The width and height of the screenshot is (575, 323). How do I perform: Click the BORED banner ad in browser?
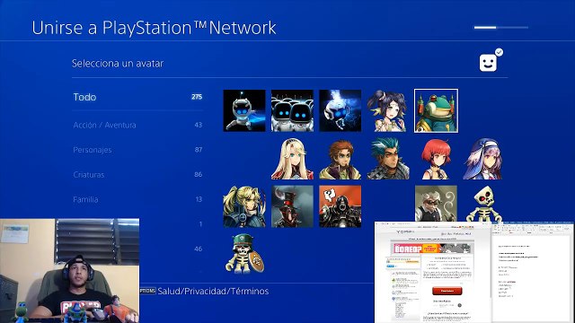432,249
